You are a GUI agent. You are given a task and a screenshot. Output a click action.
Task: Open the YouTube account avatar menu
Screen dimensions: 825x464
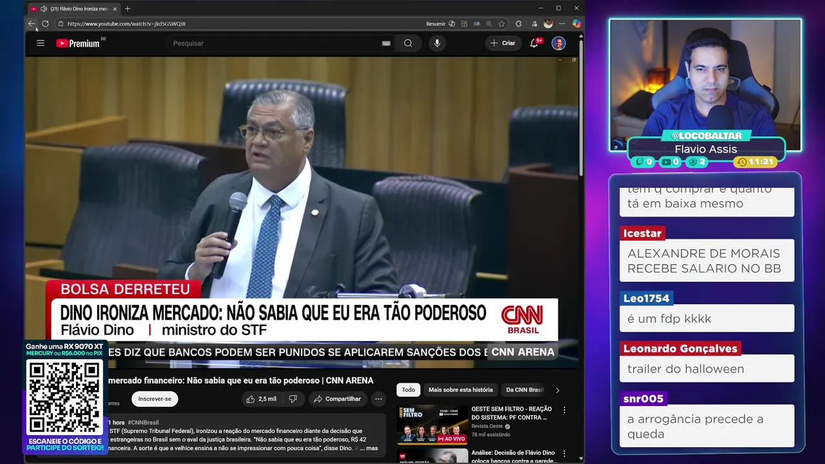click(558, 43)
